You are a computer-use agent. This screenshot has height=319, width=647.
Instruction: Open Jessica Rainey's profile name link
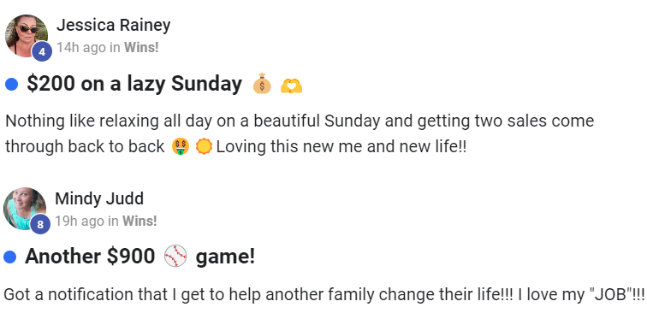(114, 25)
